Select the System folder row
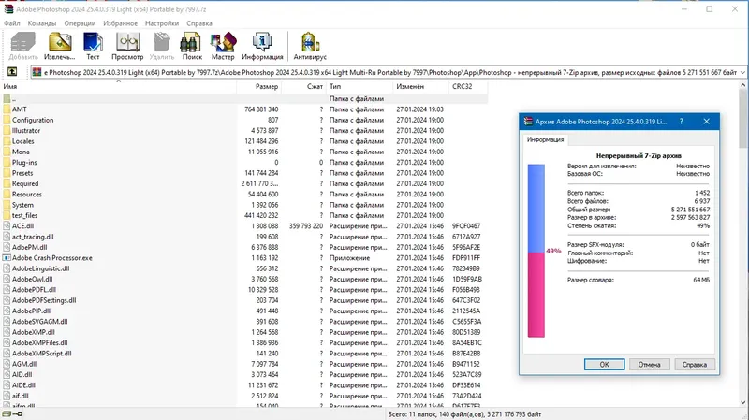The width and height of the screenshot is (749, 420). (244, 205)
